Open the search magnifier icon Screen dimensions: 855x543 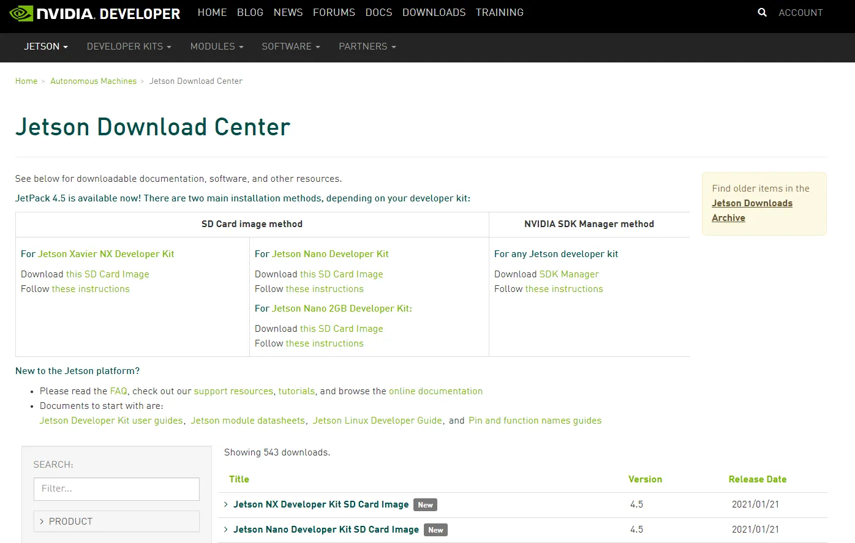[x=762, y=12]
